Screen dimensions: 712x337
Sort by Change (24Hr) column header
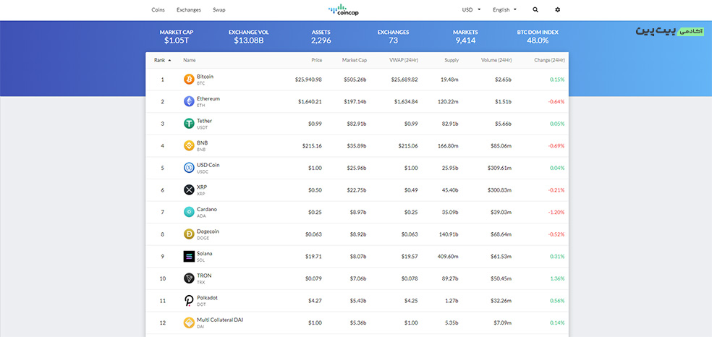click(549, 60)
